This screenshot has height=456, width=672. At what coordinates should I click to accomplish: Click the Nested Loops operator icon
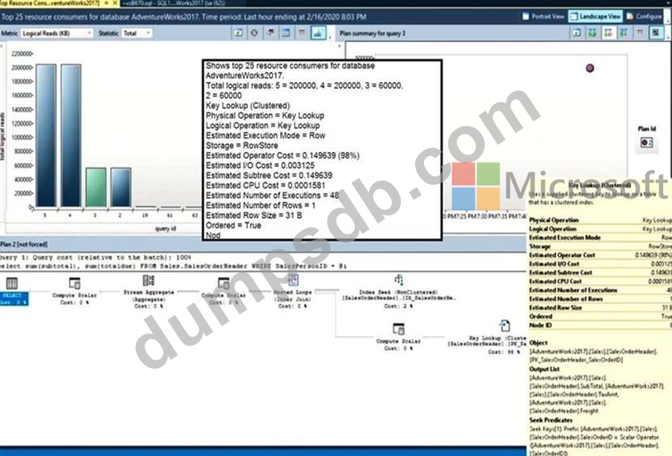coord(293,281)
